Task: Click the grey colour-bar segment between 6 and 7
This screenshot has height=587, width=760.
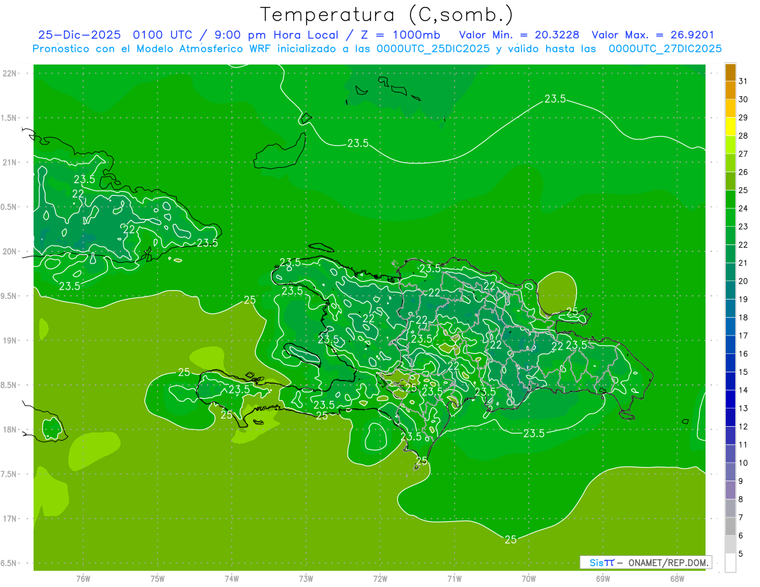Action: tap(730, 526)
